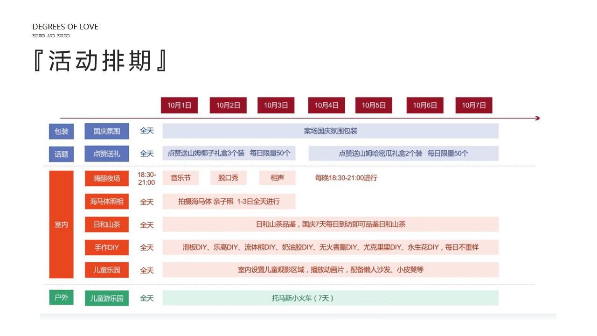Click the 手作DIY activity box
This screenshot has width=597, height=336.
[107, 247]
